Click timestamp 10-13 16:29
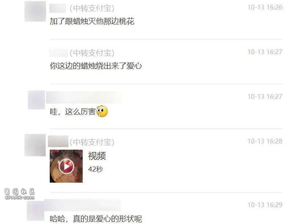The height and width of the screenshot is (224, 293). pos(265,205)
